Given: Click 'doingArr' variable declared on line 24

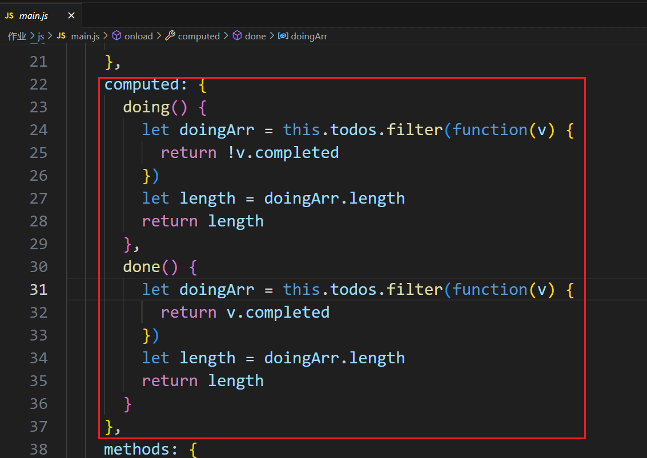Looking at the screenshot, I should (216, 130).
